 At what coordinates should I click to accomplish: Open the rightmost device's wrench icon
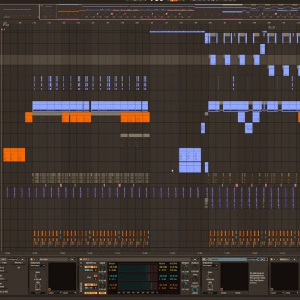278,259
